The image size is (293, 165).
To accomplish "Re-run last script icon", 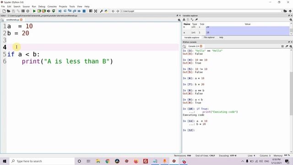I will [x=54, y=11].
